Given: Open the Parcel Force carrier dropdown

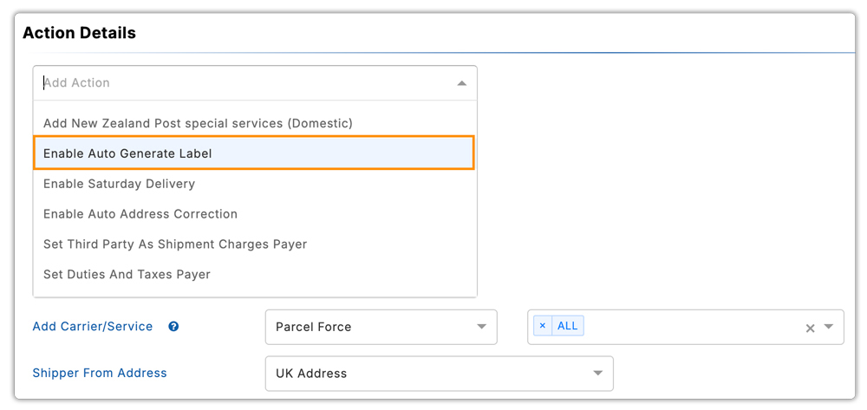Looking at the screenshot, I should (380, 327).
